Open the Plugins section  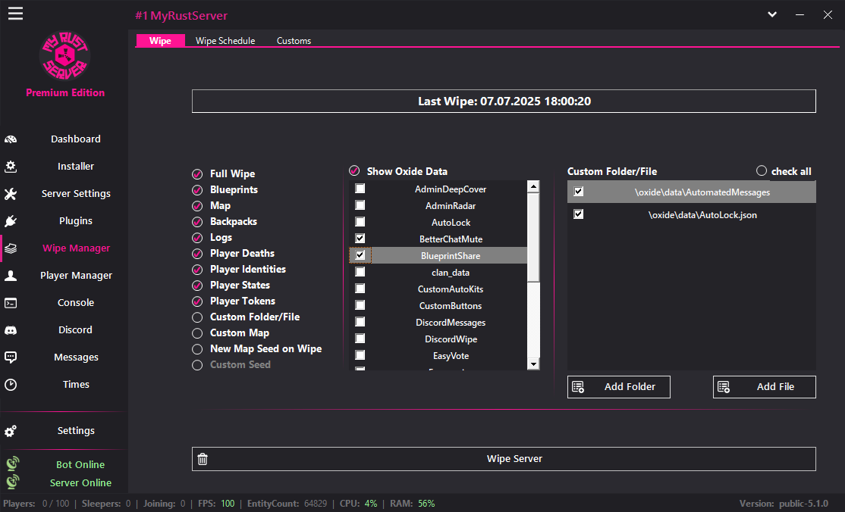click(x=75, y=220)
